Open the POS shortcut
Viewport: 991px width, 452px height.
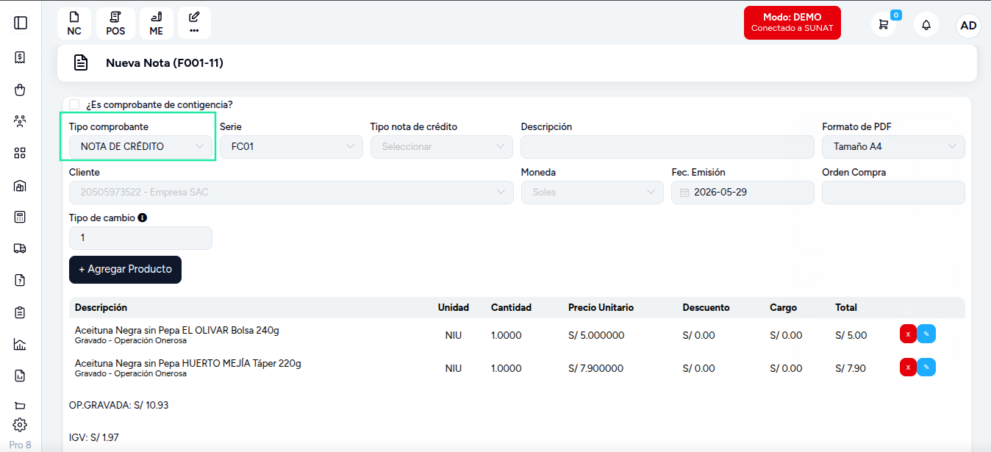point(115,24)
